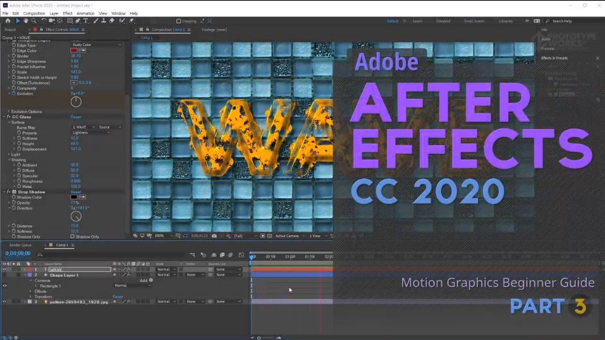Hide the pattern-2059483_1920.jpg layer eye
The height and width of the screenshot is (340, 605).
point(4,302)
